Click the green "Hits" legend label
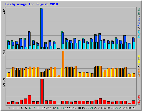This screenshot has height=111, width=142. 139,11
